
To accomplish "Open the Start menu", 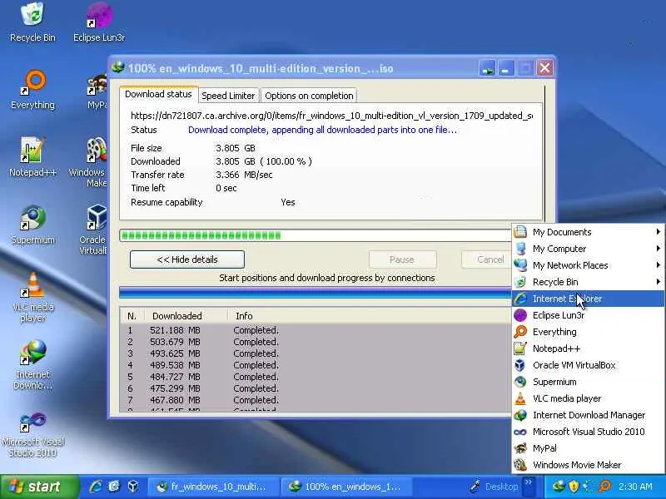I will 39,487.
